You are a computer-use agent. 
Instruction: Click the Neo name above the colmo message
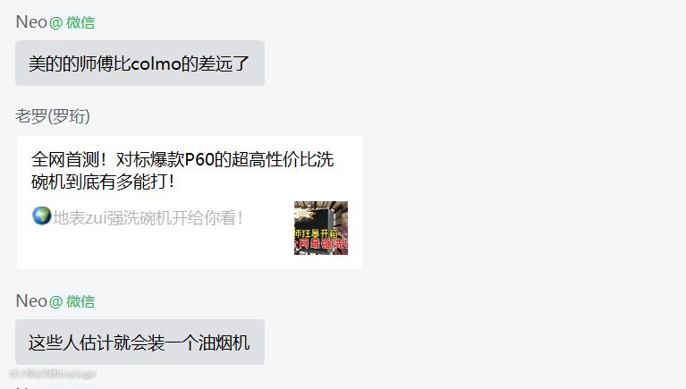31,21
